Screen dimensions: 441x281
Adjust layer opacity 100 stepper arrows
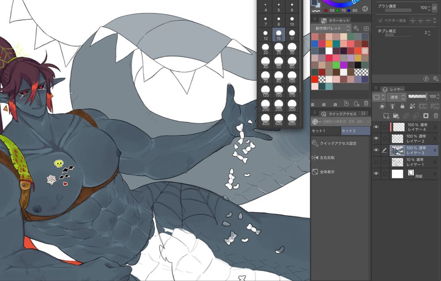438,96
